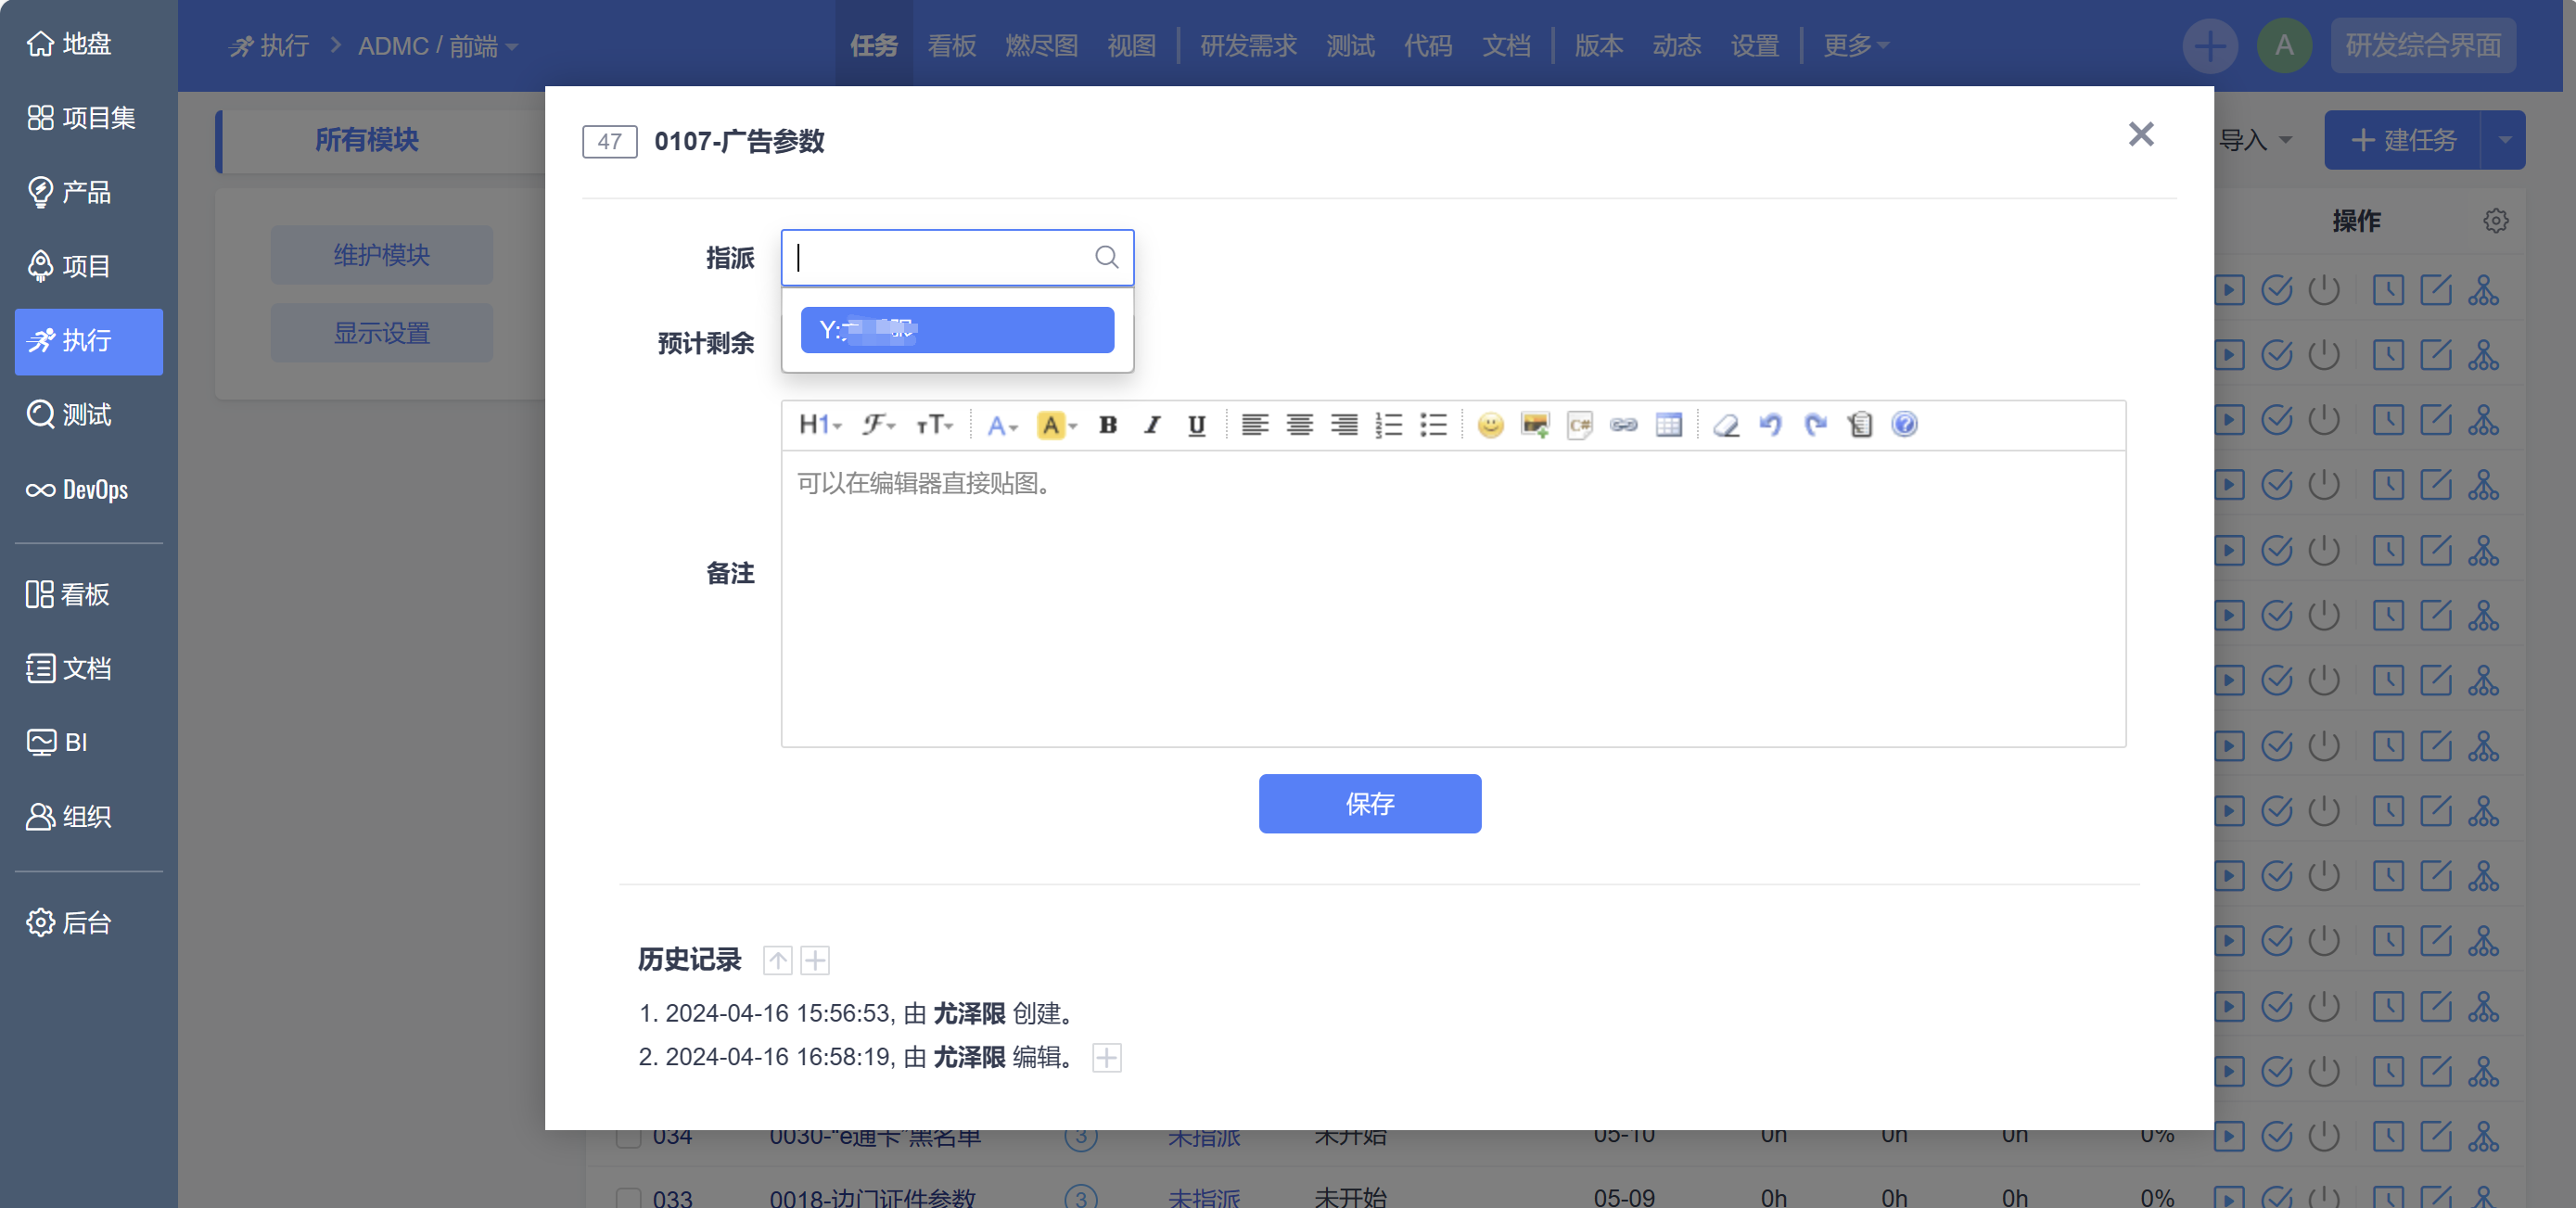Click the insert image icon
Screen dimensions: 2576x1208
point(1534,425)
